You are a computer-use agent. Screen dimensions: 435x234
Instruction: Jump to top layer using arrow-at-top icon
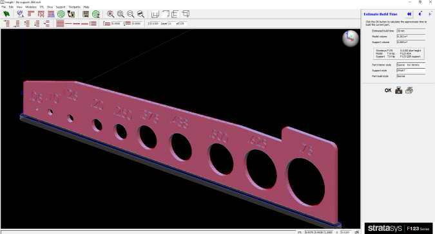tap(6, 24)
